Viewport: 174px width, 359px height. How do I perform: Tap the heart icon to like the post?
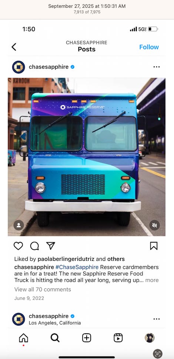point(18,246)
